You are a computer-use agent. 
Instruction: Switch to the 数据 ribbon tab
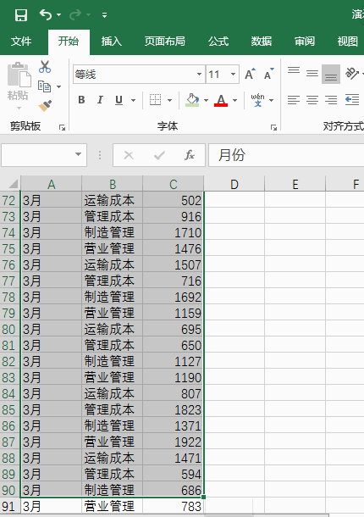pos(262,42)
